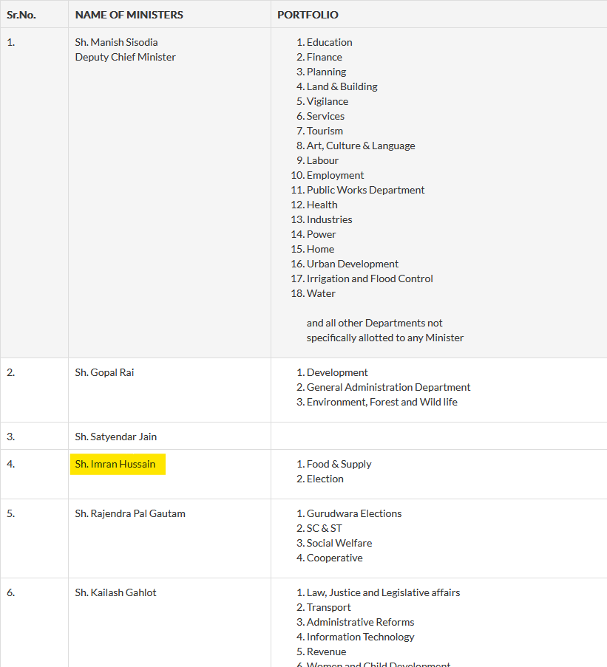
Task: Click the Art, Culture & Language entry
Action: (361, 146)
